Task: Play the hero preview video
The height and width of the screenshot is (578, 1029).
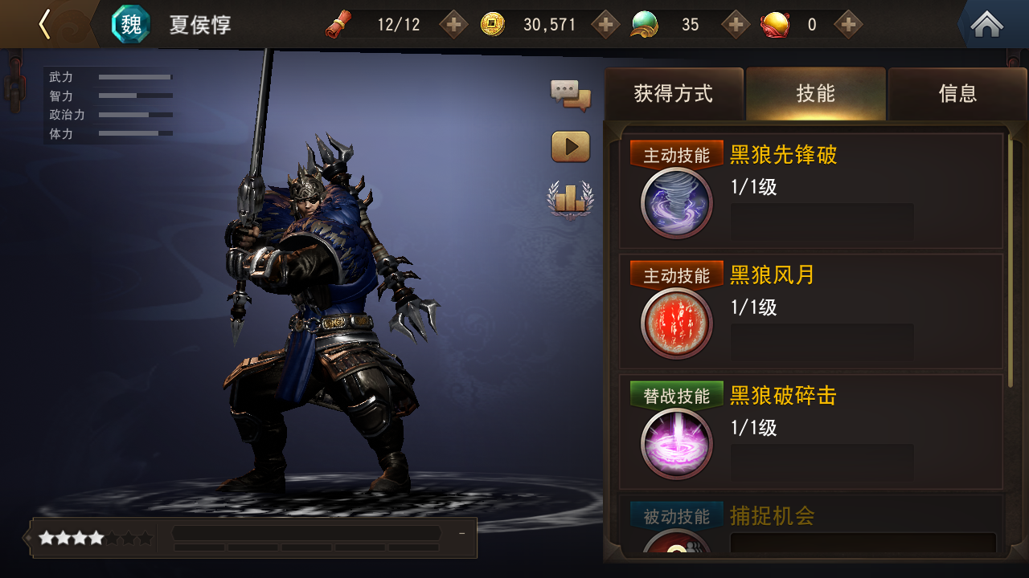Action: [x=571, y=147]
